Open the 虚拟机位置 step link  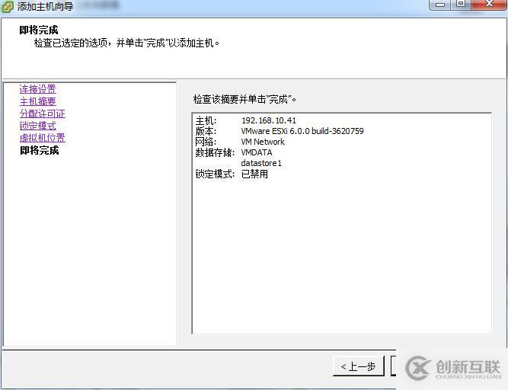point(42,138)
